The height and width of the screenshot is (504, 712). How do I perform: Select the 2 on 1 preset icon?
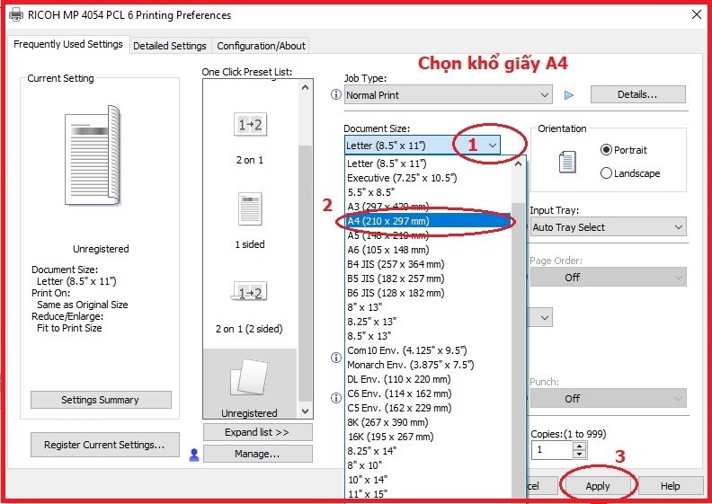tap(250, 125)
